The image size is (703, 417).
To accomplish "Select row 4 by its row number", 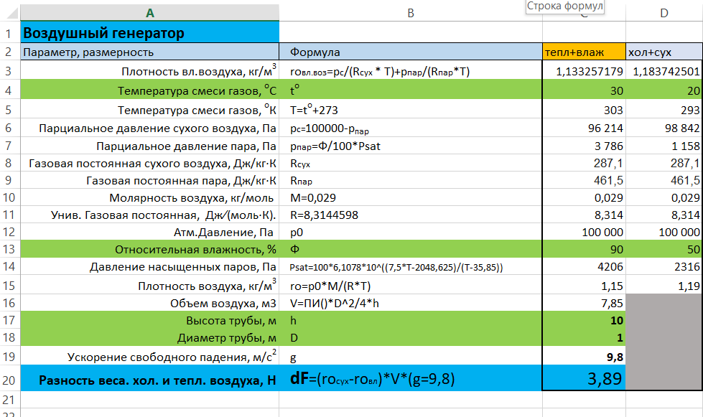I will point(9,90).
